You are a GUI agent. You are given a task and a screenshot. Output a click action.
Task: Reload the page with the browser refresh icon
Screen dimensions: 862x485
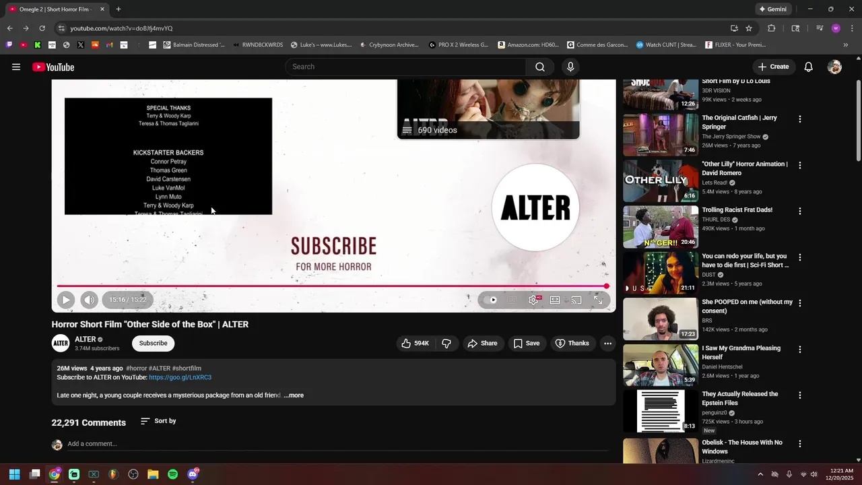click(42, 28)
